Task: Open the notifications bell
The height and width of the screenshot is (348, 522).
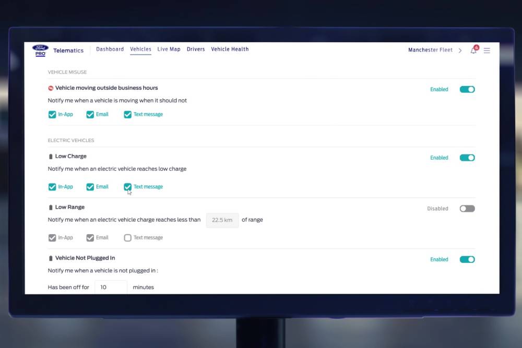Action: click(473, 51)
